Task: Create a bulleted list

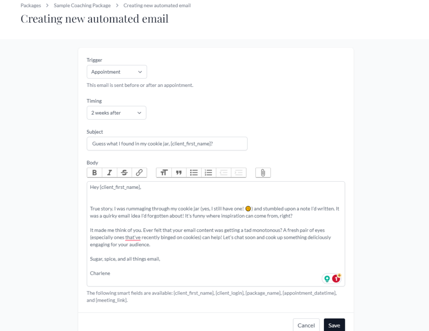Action: 194,172
